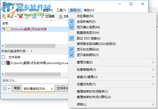This screenshot has height=109, width=158.
Task: Click the 文件名称 column header text
Action: pyautogui.click(x=14, y=57)
